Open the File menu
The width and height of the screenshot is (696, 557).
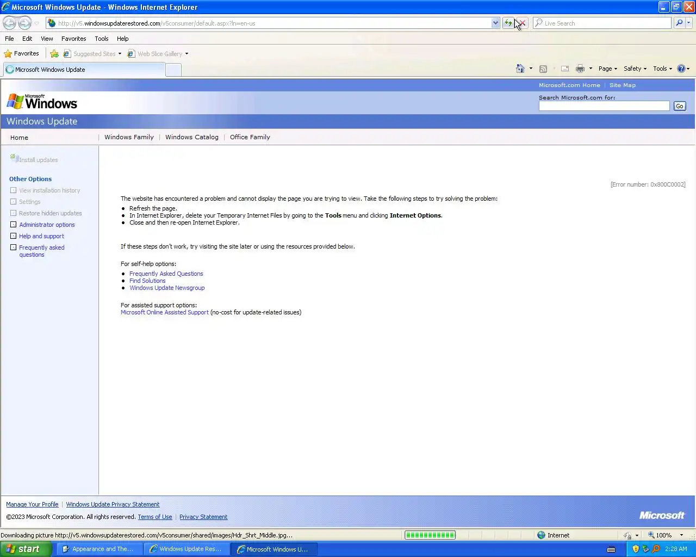(9, 39)
